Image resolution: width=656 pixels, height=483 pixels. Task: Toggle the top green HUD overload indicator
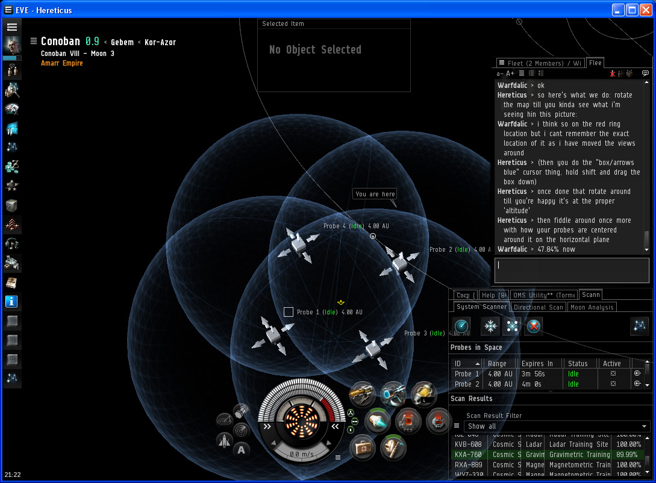(351, 413)
